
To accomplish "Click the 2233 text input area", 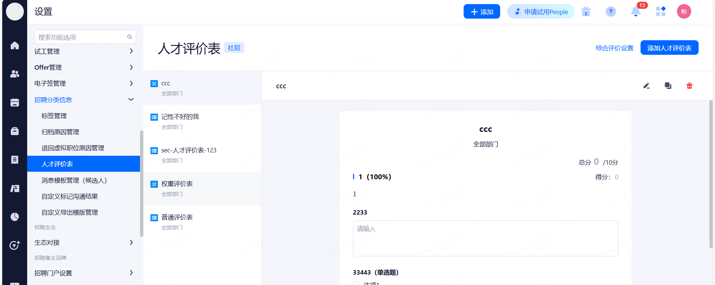I will (x=485, y=238).
